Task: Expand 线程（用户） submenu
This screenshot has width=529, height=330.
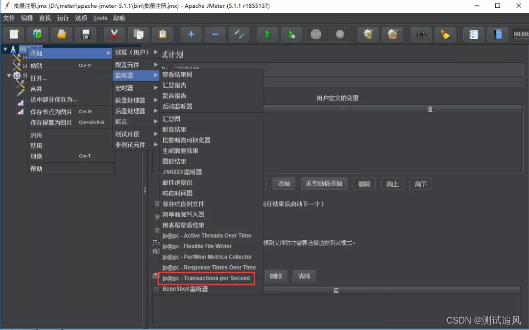Action: click(136, 52)
